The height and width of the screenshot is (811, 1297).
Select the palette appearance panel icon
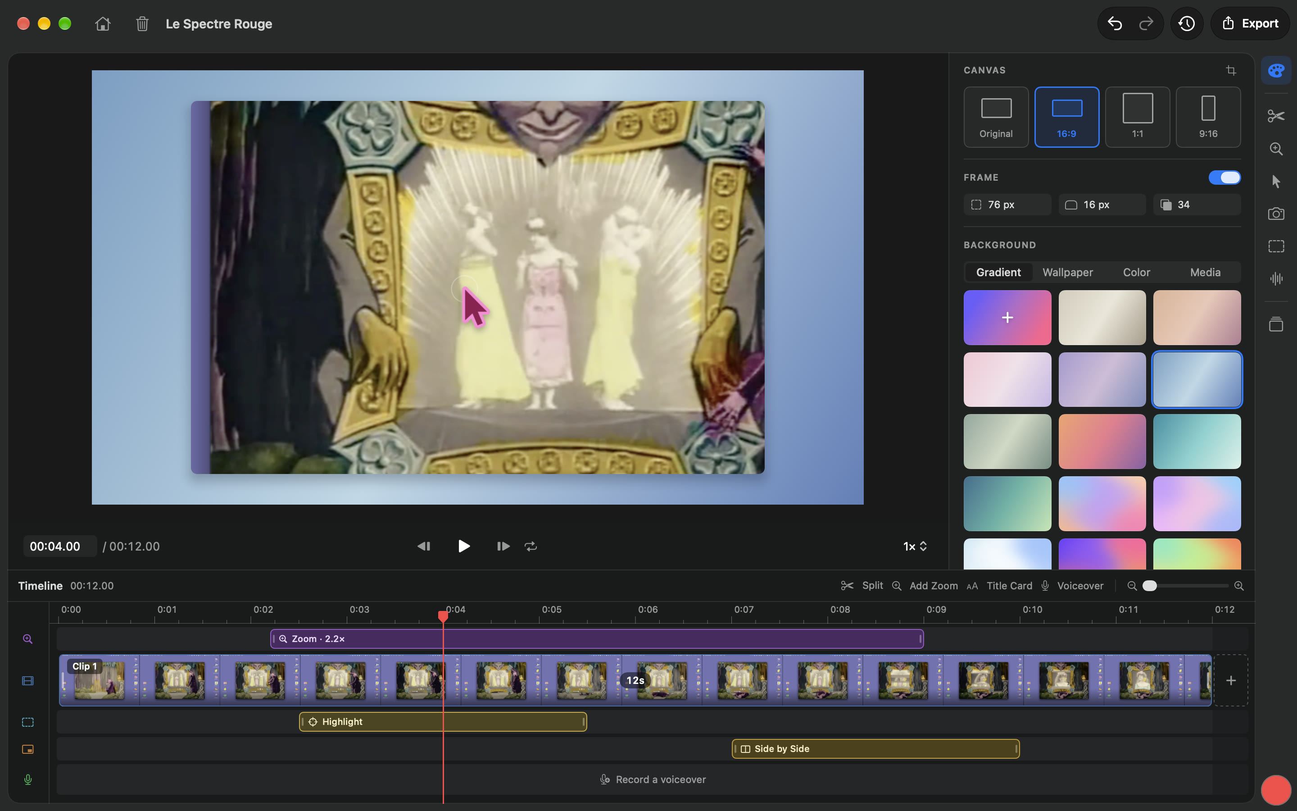click(1276, 70)
